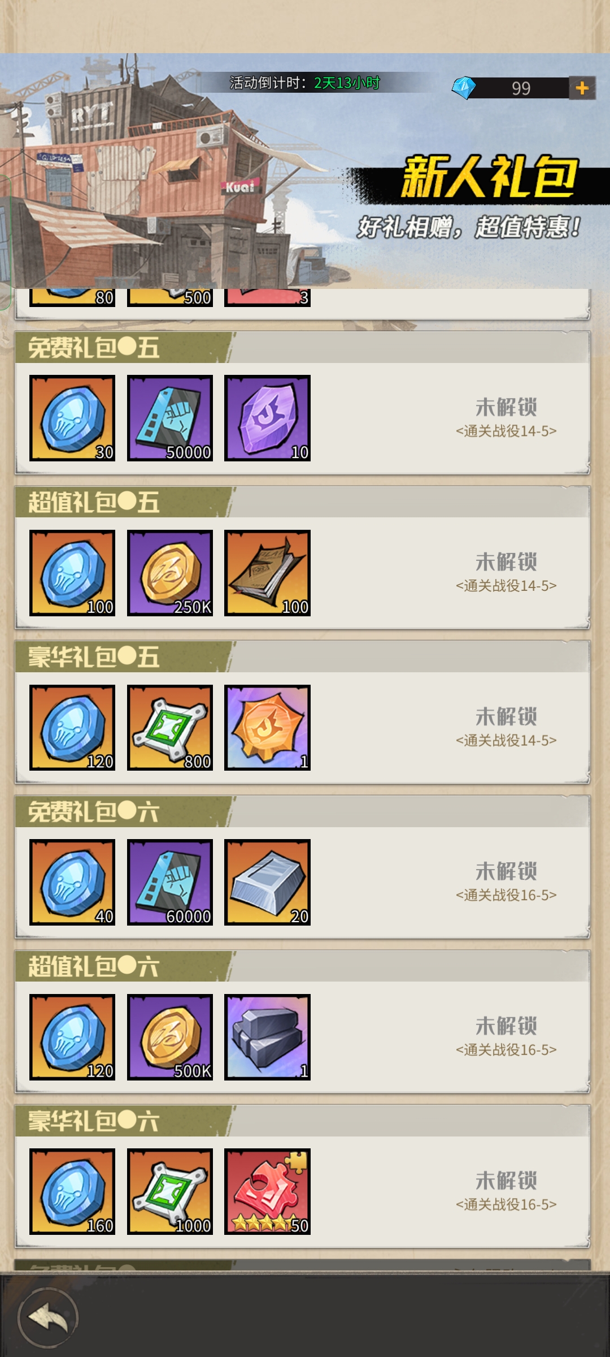
Task: Tap the 500K gold coin reward
Action: click(x=170, y=1037)
